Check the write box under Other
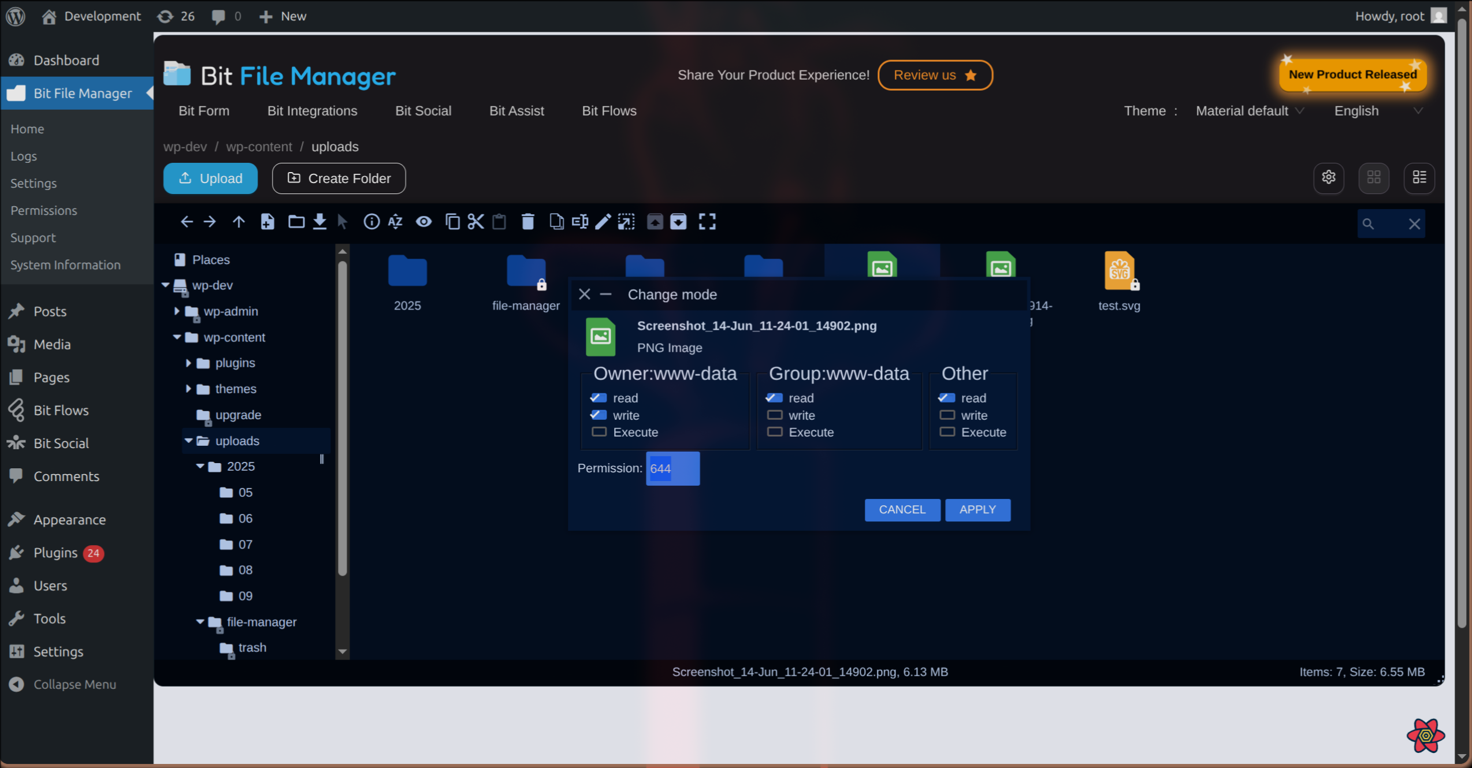This screenshot has width=1472, height=768. [946, 415]
